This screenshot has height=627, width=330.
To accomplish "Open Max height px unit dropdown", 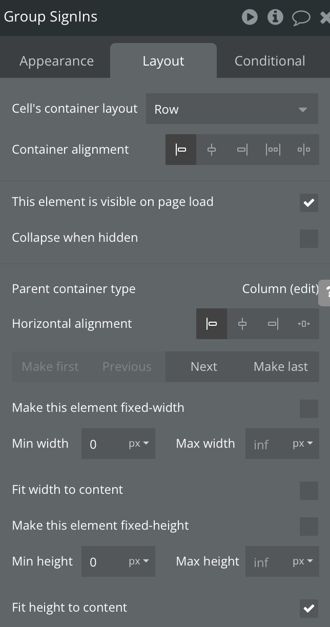I will point(303,561).
